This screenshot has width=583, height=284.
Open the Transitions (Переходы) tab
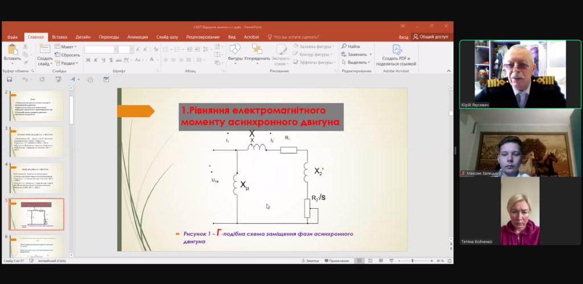pos(109,37)
